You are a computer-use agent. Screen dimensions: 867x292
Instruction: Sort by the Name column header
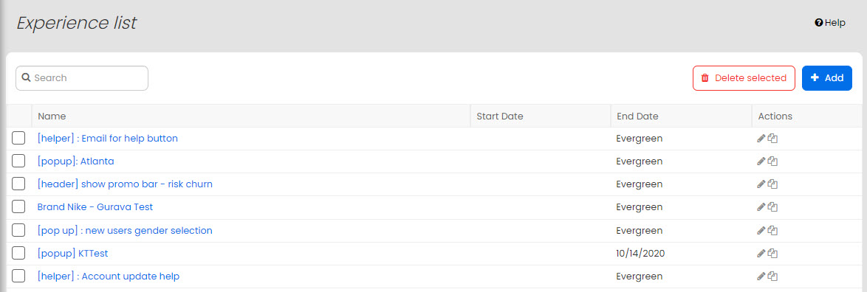tap(52, 117)
